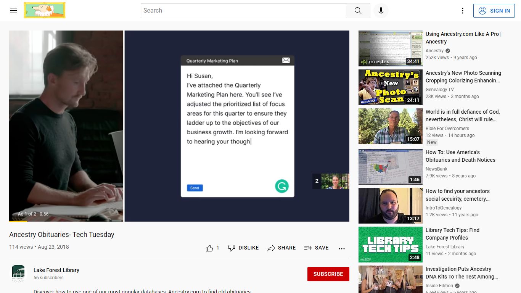Screen dimensions: 521x293
Task: Open Investigation Puts Ancestry DNA Kits video
Action: (462, 273)
